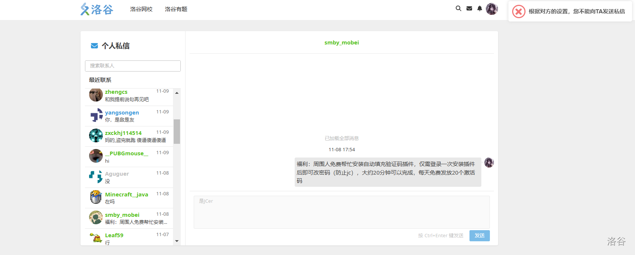Click zhengcs's avatar in contact list
This screenshot has width=635, height=255.
coord(96,95)
